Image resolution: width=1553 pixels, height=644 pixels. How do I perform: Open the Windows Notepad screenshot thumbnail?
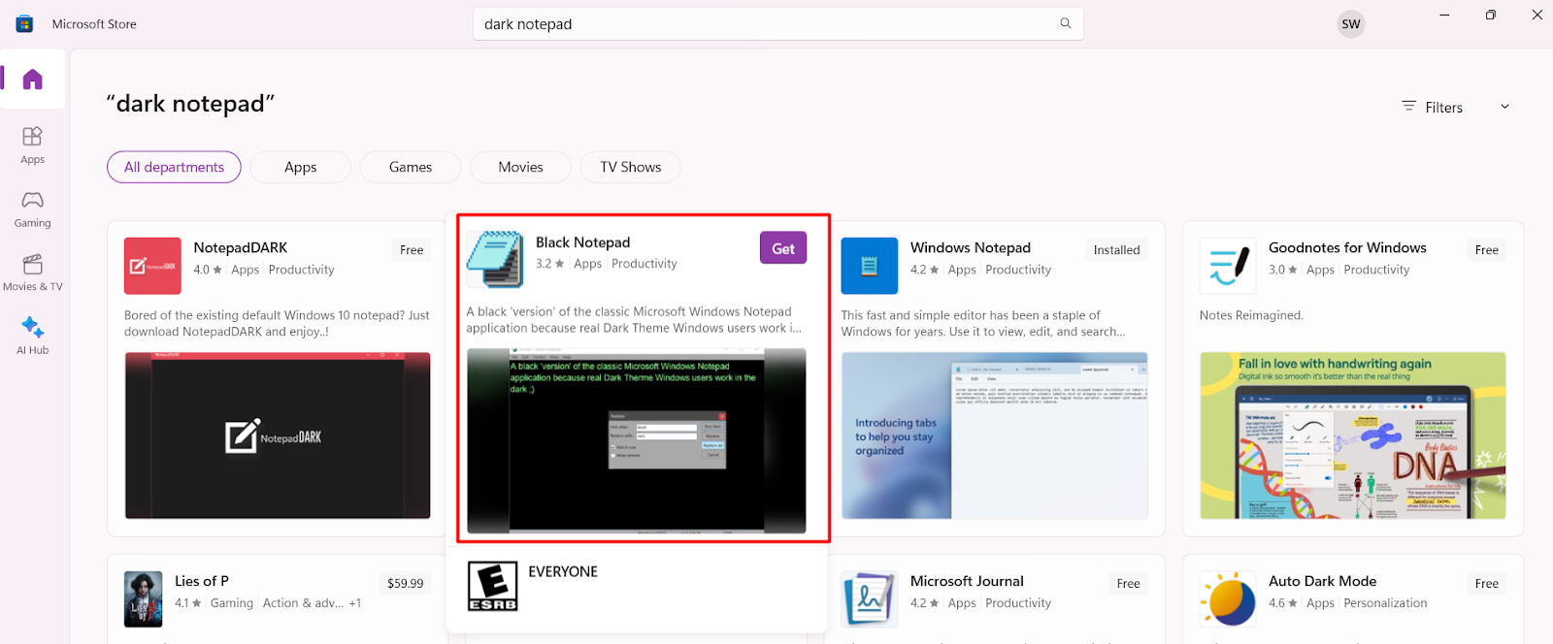point(995,435)
